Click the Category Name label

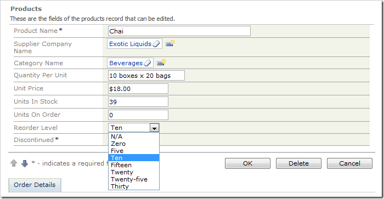click(38, 63)
